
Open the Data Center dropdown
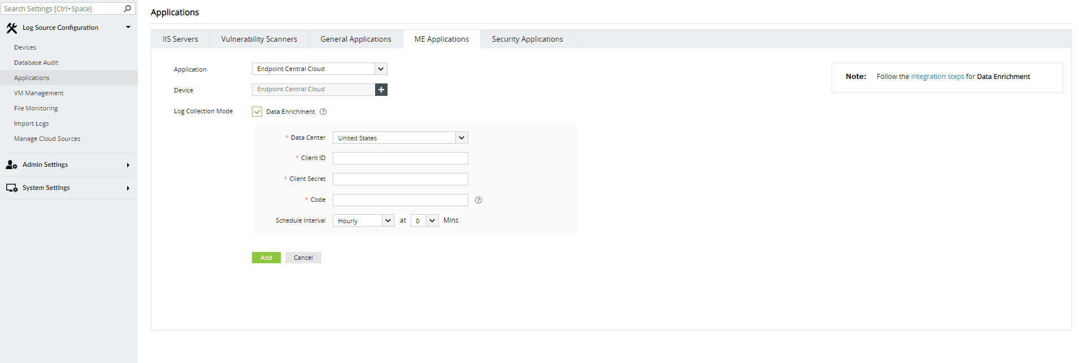(x=400, y=138)
